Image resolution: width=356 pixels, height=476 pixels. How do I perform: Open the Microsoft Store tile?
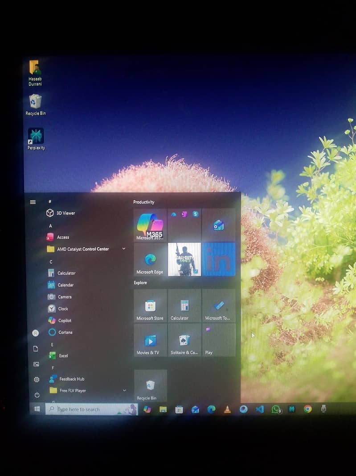tap(150, 306)
